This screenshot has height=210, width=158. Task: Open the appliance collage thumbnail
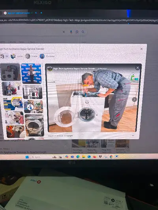click(x=34, y=107)
